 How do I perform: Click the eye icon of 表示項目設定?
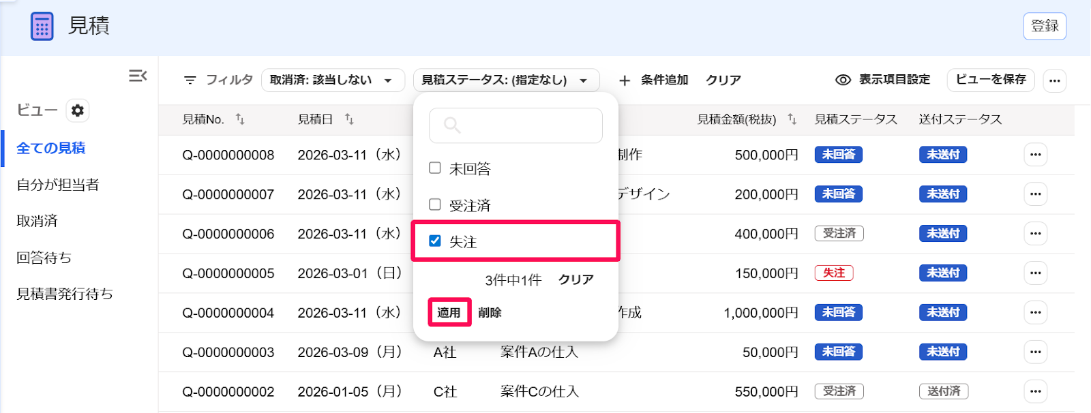843,80
